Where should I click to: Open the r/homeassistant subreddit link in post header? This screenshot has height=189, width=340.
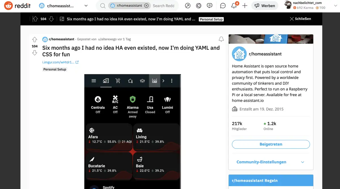pyautogui.click(x=61, y=39)
